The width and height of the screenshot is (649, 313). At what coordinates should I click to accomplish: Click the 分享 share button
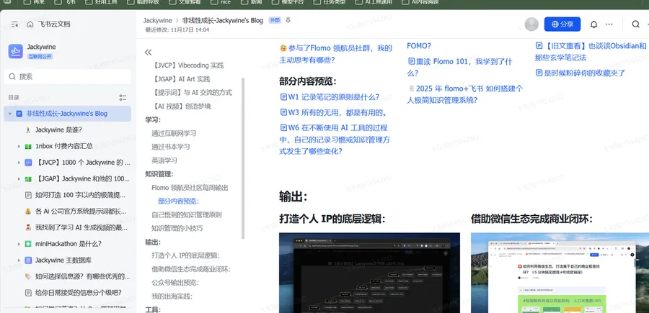[562, 24]
